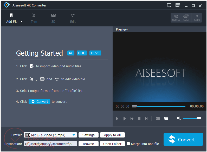This screenshot has height=152, width=207.
Task: Click the stars effect icon in step 2
Action: (57, 79)
